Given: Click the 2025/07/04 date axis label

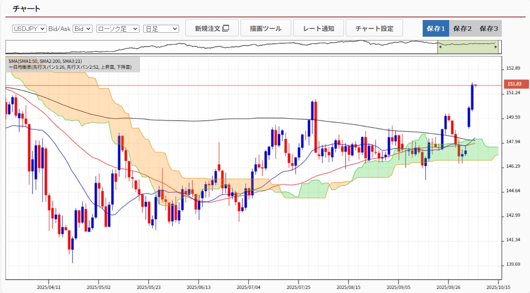Looking at the screenshot, I should point(248,287).
